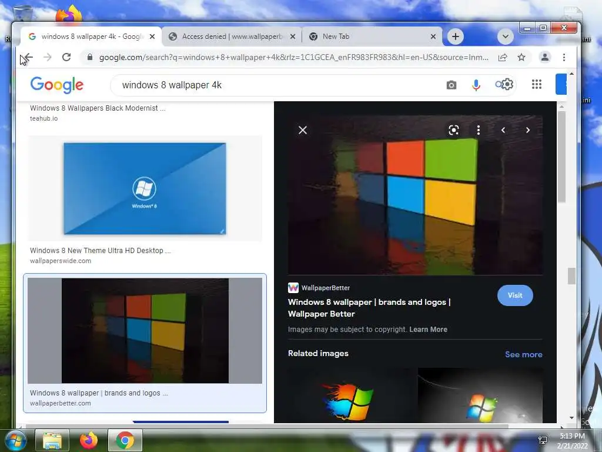Close the image preview panel
The image size is (602, 452).
303,130
